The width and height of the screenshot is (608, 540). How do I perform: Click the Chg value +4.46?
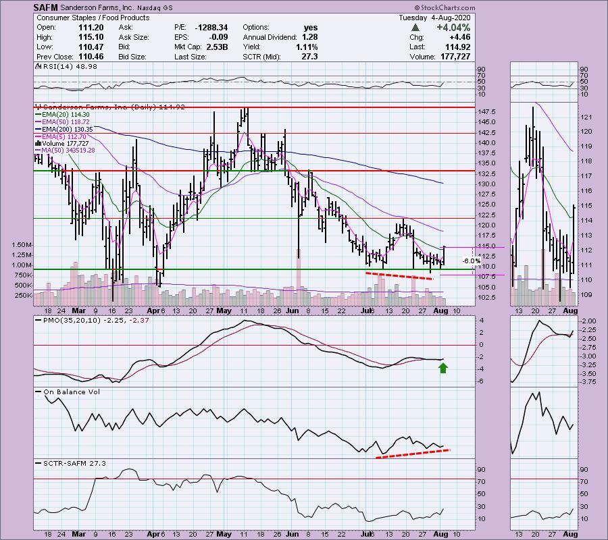point(460,37)
